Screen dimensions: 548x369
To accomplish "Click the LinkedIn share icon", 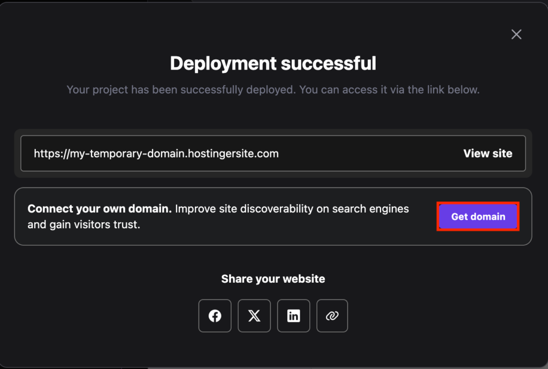I will tap(293, 315).
